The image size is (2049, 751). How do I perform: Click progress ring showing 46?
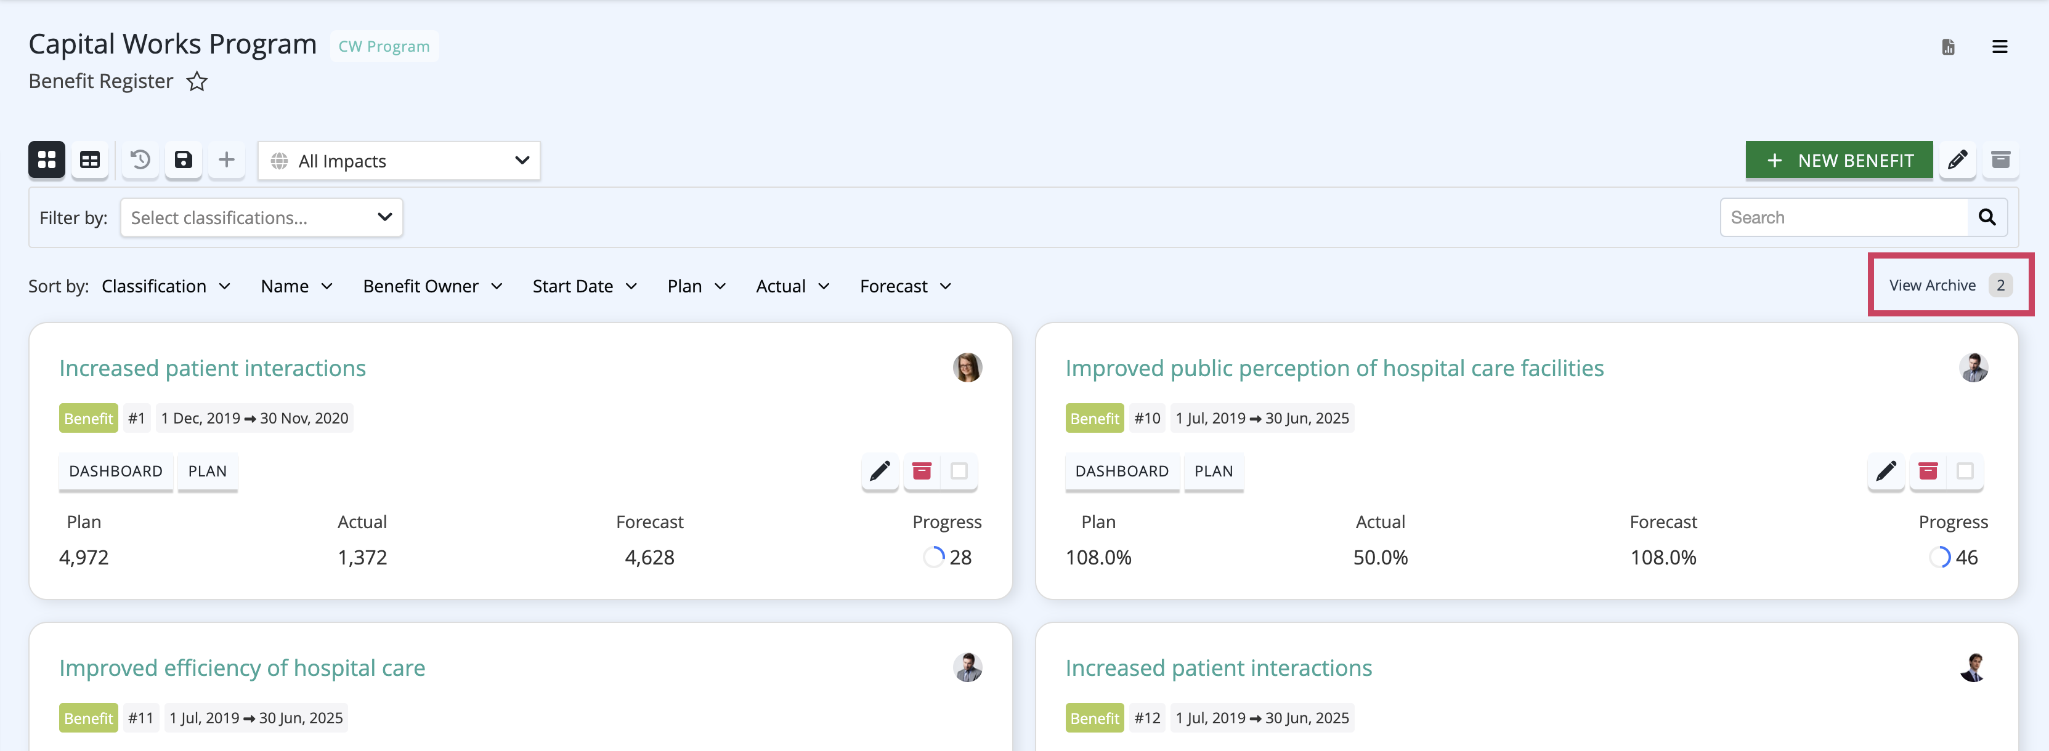1940,557
